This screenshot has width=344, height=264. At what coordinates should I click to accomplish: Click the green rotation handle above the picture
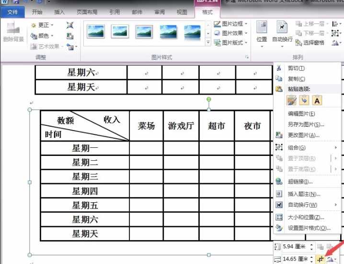pyautogui.click(x=209, y=99)
